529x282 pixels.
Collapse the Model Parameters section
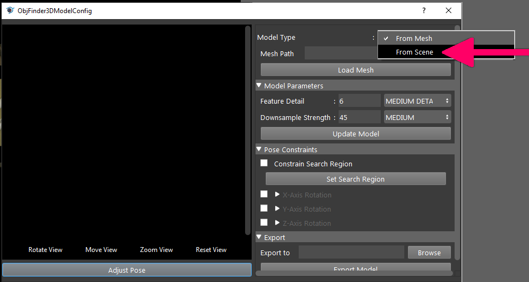(x=259, y=86)
